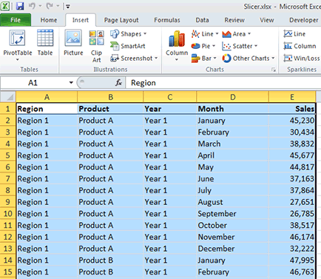Insert a Column sparkline

300,46
